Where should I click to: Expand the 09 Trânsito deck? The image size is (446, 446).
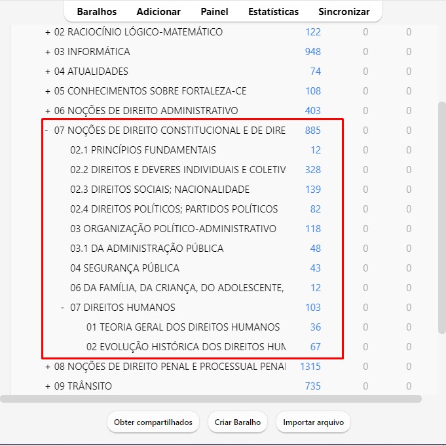[47, 386]
